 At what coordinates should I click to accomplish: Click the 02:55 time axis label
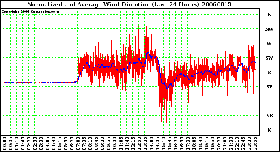pos(35,143)
